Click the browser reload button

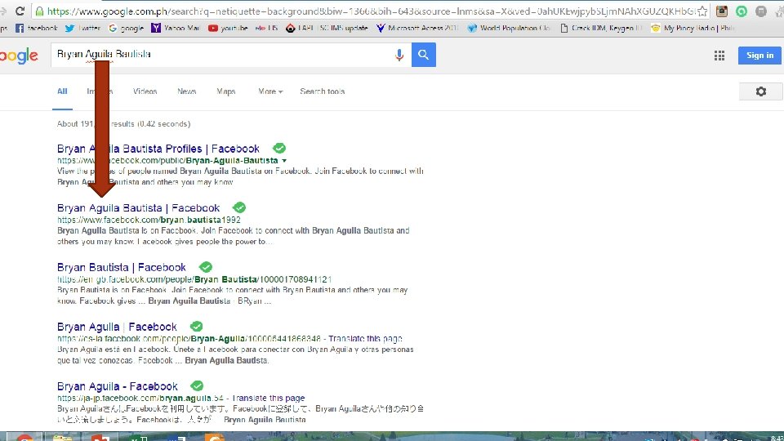[20, 11]
